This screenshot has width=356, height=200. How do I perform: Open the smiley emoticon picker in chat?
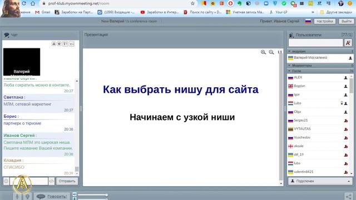pyautogui.click(x=6, y=181)
